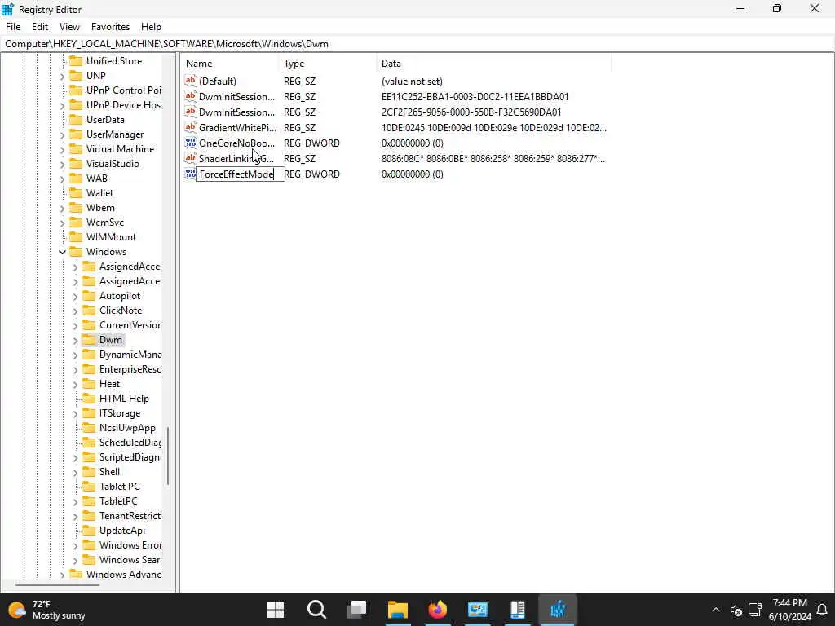This screenshot has height=626, width=835.
Task: Sort values by Data column header
Action: pyautogui.click(x=493, y=64)
